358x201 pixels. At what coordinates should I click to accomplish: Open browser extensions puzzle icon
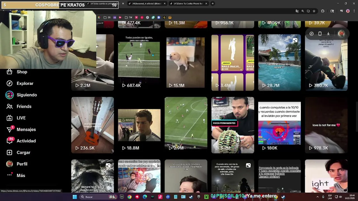323,11
